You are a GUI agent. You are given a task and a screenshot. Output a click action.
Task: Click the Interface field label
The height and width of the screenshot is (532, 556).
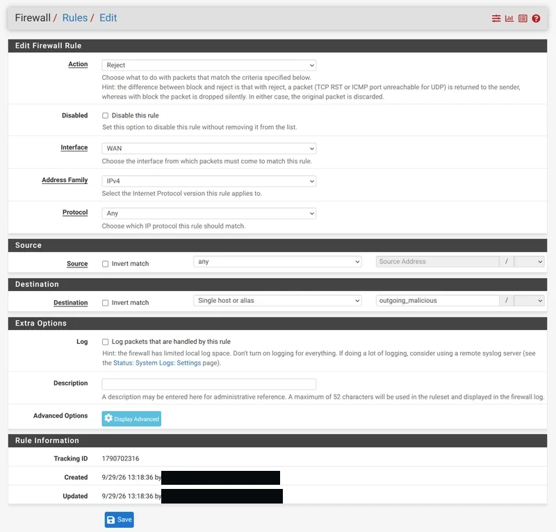point(74,147)
